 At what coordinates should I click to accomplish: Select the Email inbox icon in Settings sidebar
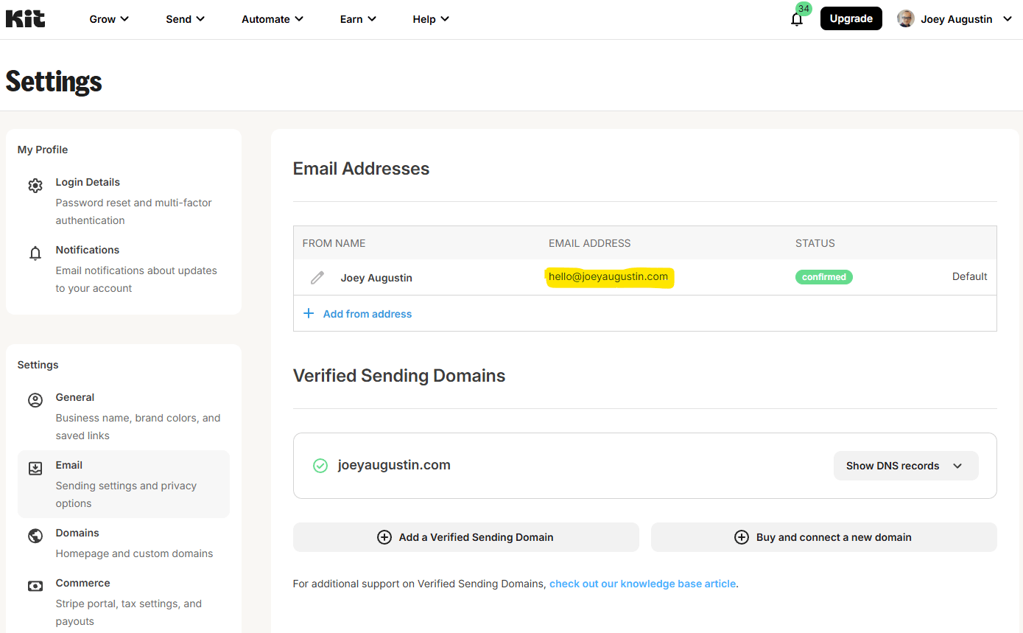(x=35, y=468)
